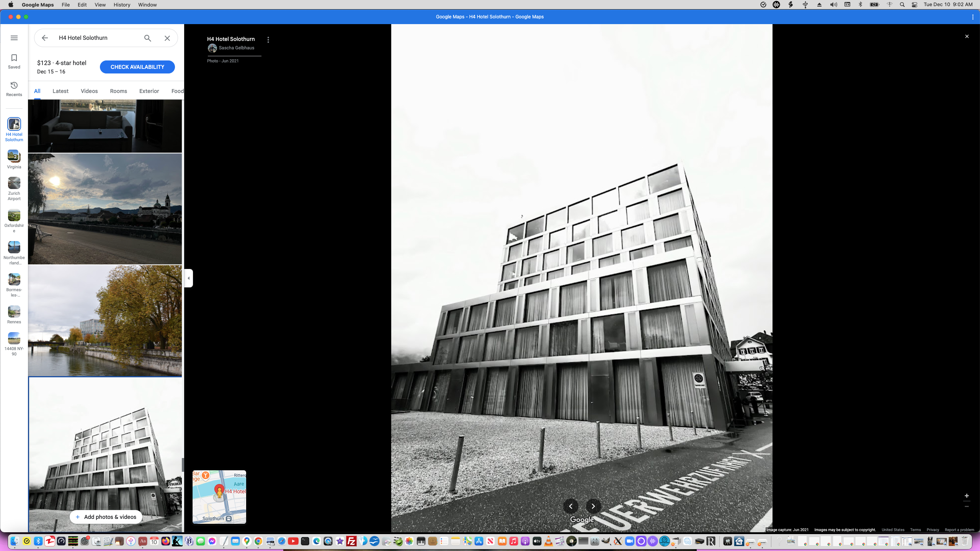This screenshot has height=551, width=980.
Task: Click the CHECK AVAILABILITY button
Action: pos(137,67)
